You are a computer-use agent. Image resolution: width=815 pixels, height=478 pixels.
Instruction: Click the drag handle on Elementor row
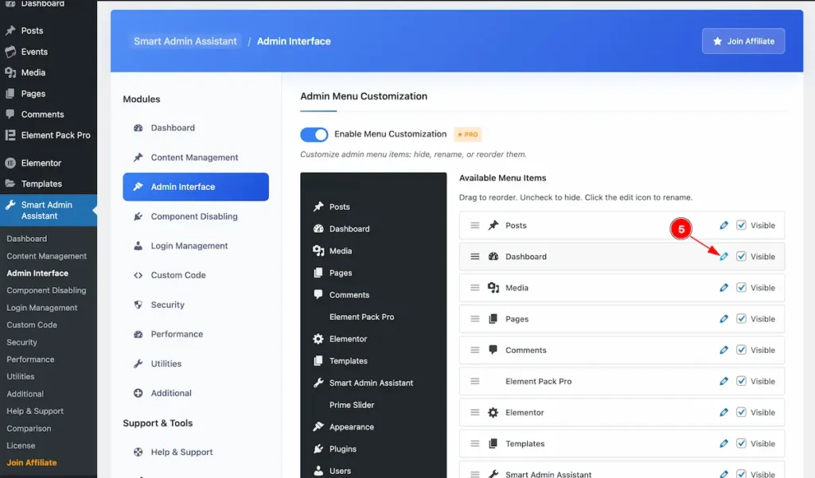click(474, 412)
